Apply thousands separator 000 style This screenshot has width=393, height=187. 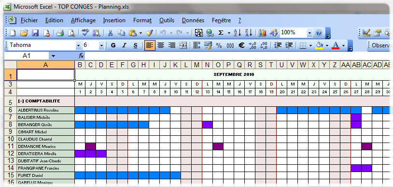[x=230, y=46]
